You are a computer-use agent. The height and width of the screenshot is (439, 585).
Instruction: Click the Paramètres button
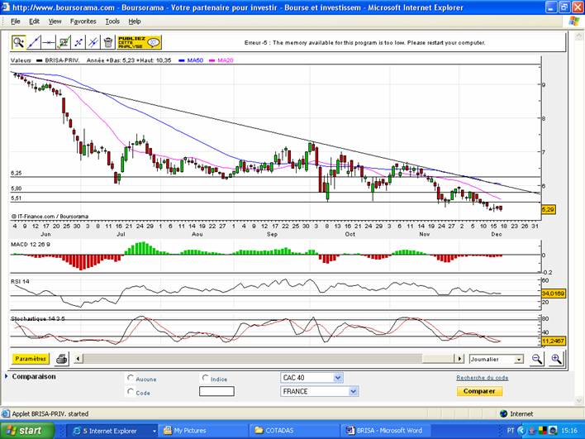click(x=31, y=359)
